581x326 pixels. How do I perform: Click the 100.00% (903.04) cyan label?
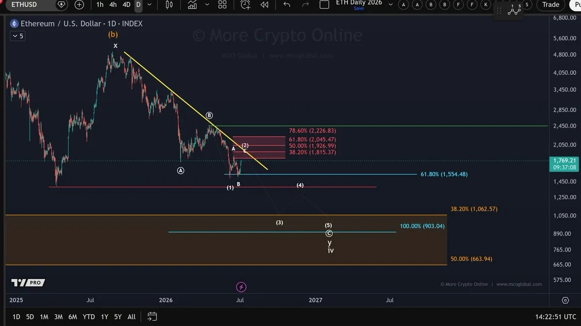(422, 226)
